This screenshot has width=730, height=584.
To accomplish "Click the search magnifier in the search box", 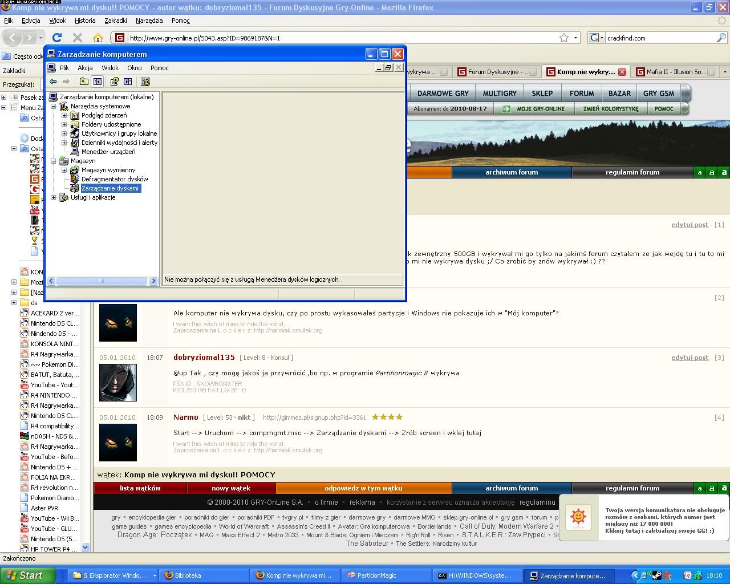I will tap(721, 38).
